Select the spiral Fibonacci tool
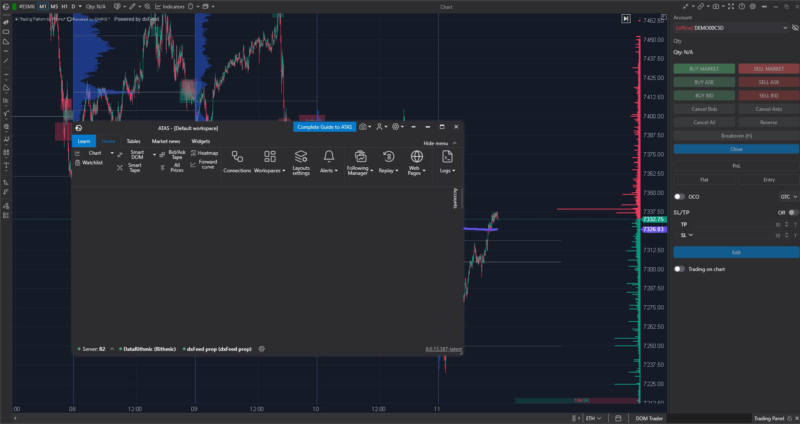Screen dimensions: 800x424 (x=6, y=127)
